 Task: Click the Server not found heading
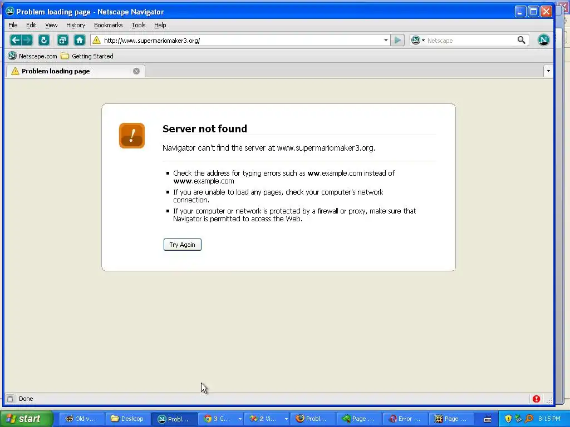pyautogui.click(x=205, y=128)
